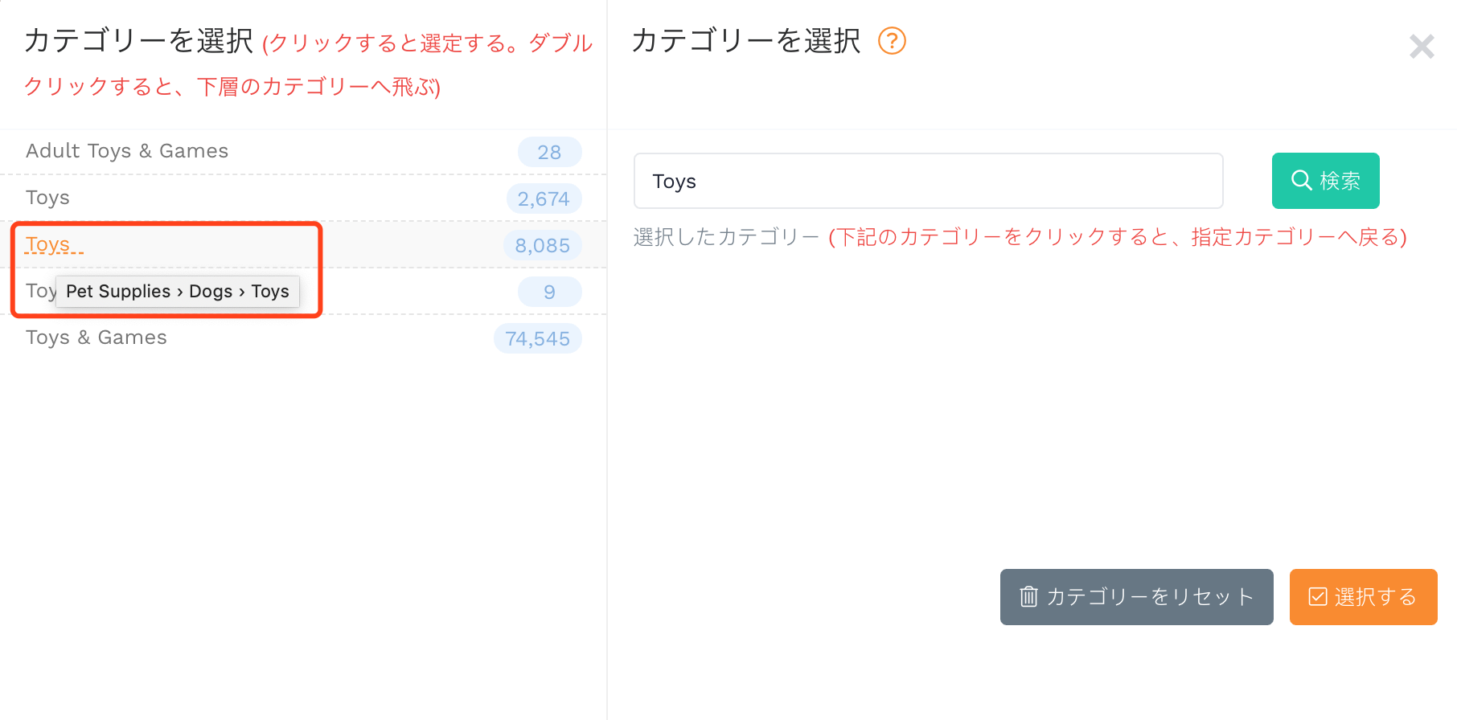
Task: Click the count badge showing 9
Action: click(549, 292)
